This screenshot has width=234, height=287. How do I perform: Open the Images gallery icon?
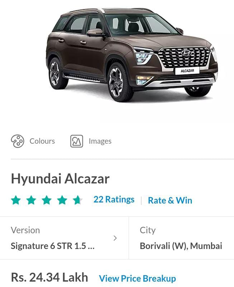(77, 141)
